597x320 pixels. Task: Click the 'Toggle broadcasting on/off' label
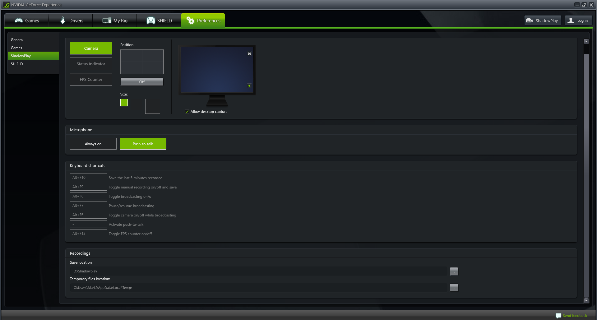coord(131,197)
